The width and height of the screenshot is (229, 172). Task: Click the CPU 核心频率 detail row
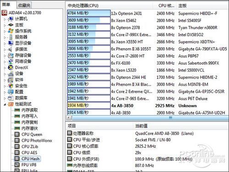coord(147,146)
